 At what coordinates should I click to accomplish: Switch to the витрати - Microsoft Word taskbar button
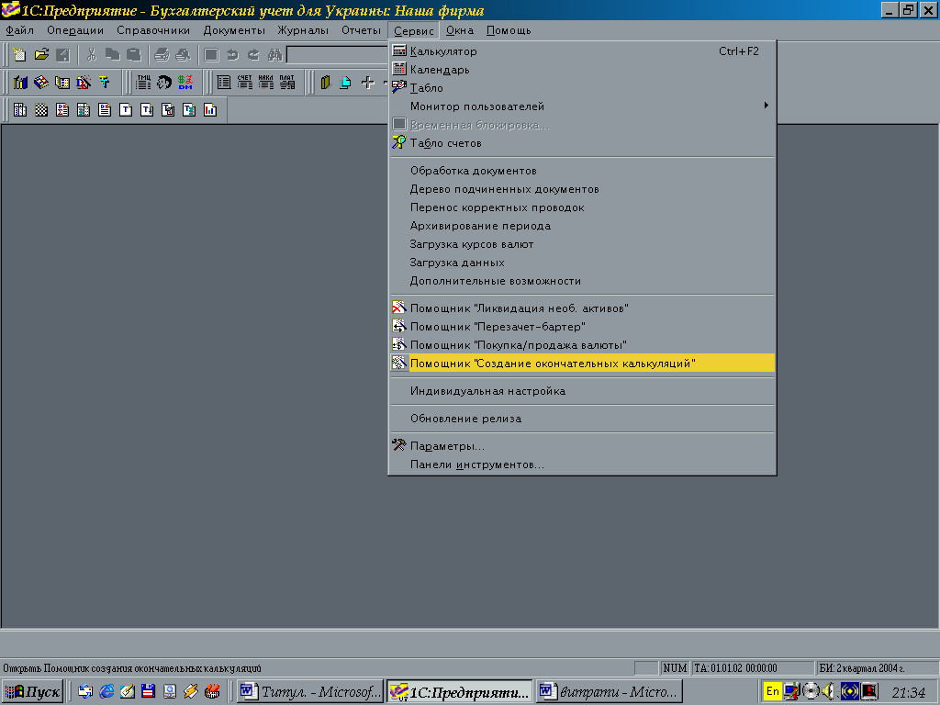[610, 692]
